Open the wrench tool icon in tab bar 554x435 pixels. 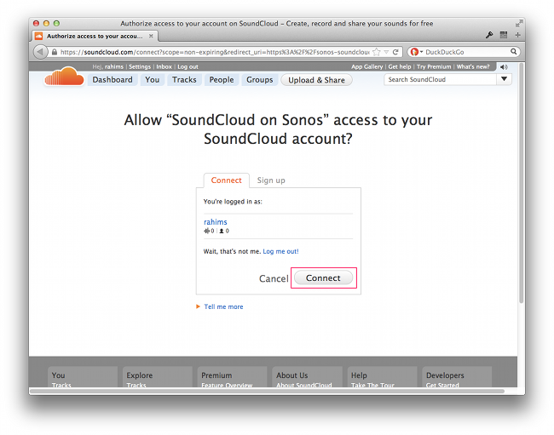(x=489, y=35)
